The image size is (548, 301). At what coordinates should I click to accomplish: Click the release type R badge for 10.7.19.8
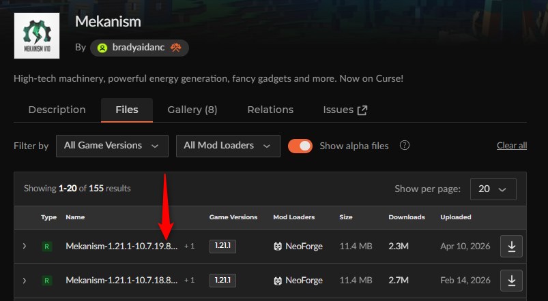tap(47, 247)
